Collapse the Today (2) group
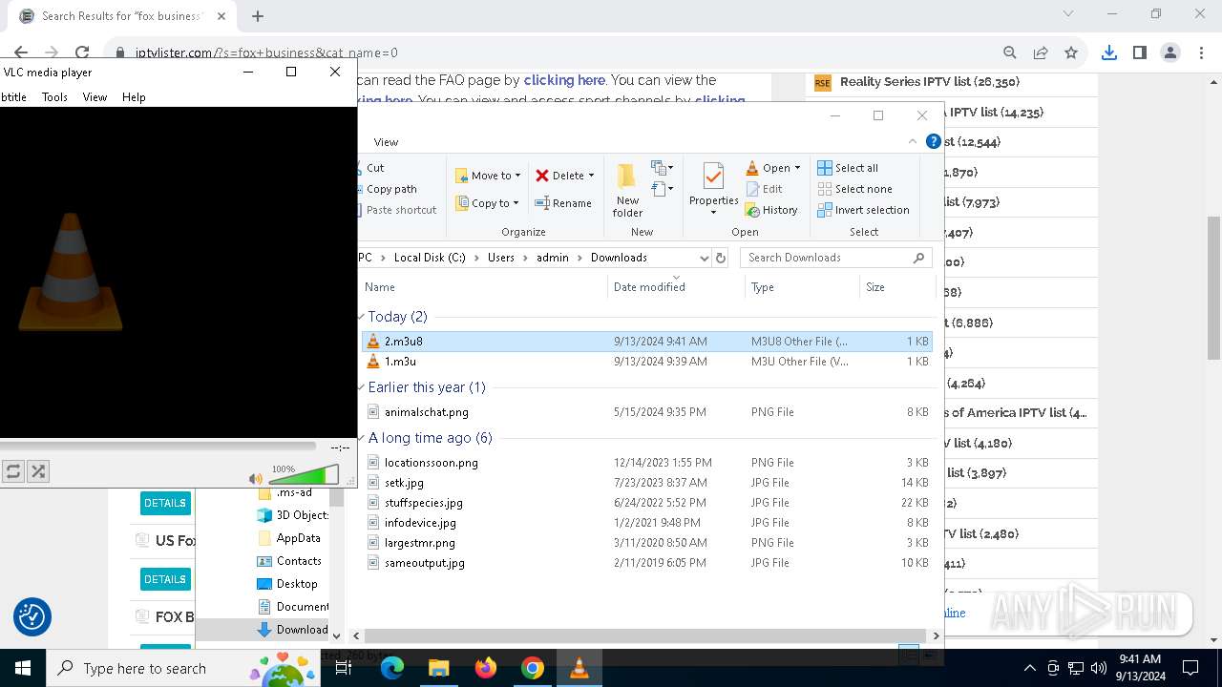This screenshot has height=687, width=1222. [x=361, y=317]
